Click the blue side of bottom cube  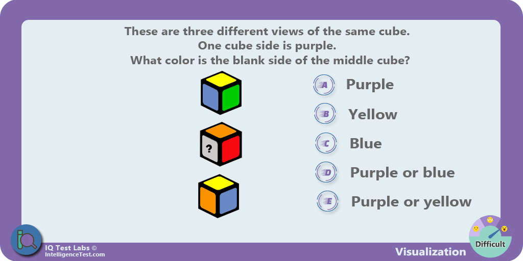(x=228, y=201)
